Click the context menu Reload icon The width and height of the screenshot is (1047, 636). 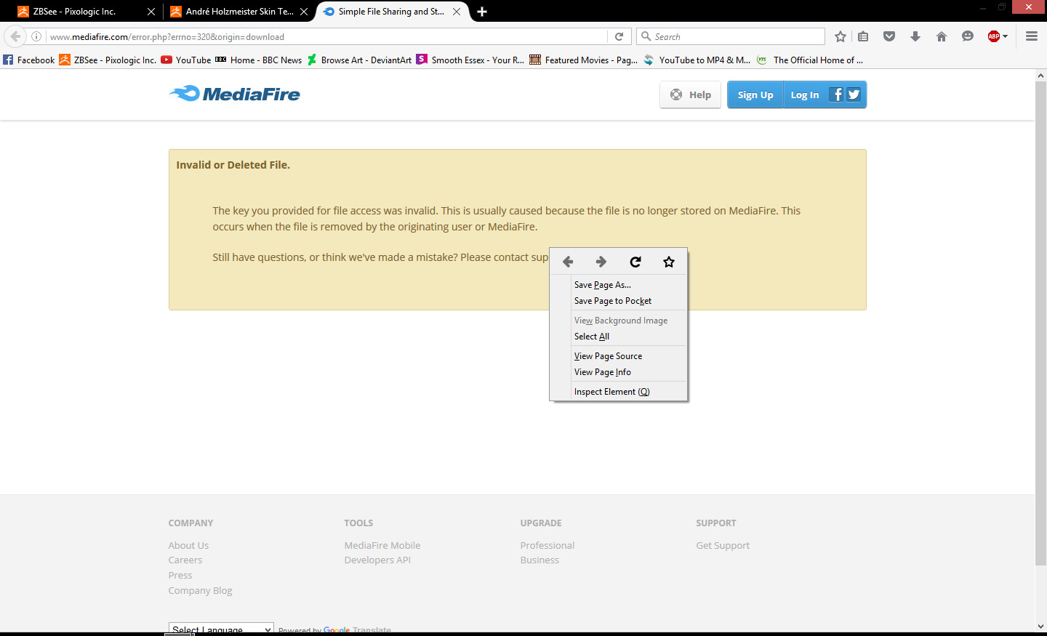[x=635, y=262]
